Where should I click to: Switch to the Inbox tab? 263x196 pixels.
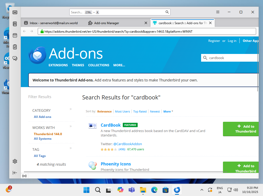(53, 23)
